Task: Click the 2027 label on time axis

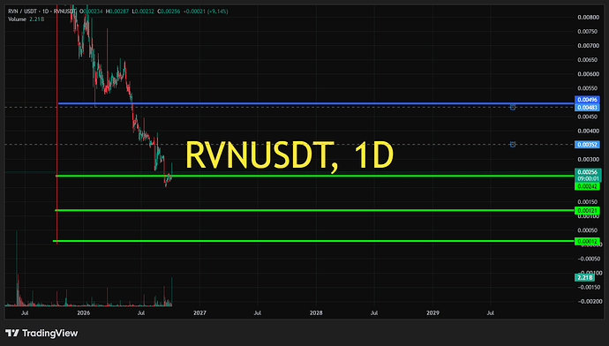Action: pos(199,312)
